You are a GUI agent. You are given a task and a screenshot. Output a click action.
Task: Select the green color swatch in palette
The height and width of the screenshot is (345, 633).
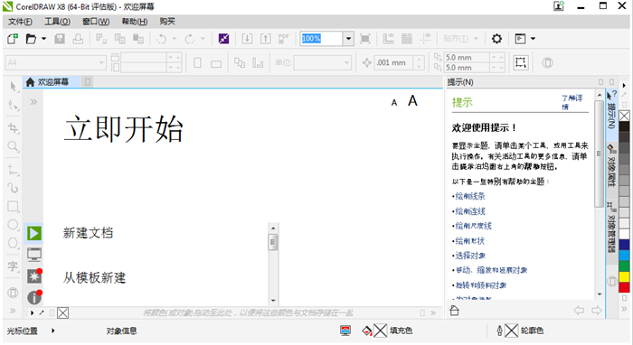coord(624,266)
